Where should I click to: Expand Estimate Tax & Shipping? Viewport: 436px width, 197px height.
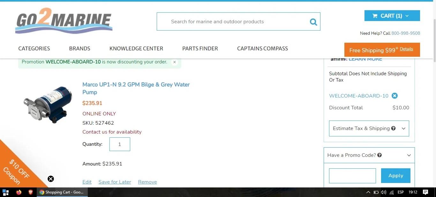pos(369,128)
